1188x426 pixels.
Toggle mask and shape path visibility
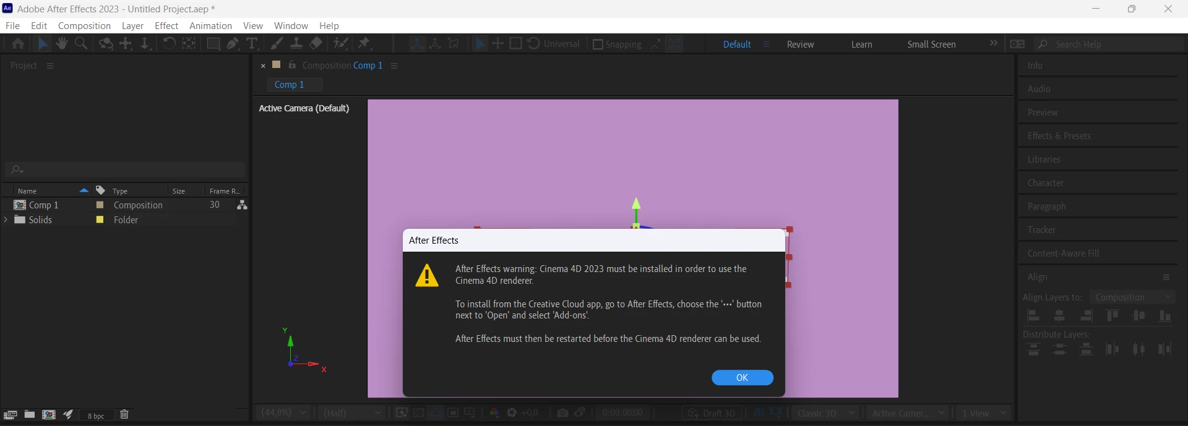[436, 412]
